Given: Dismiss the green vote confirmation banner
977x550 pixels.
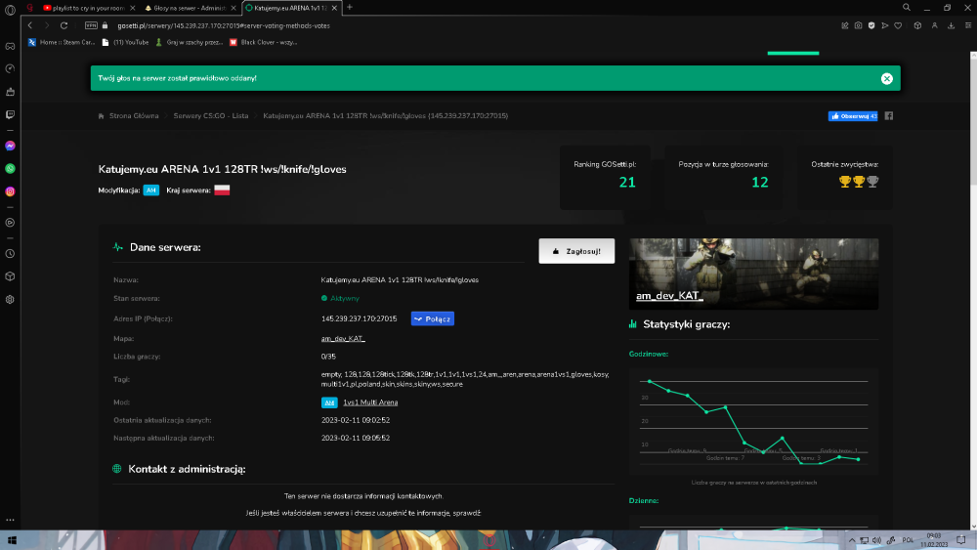Looking at the screenshot, I should pyautogui.click(x=887, y=78).
